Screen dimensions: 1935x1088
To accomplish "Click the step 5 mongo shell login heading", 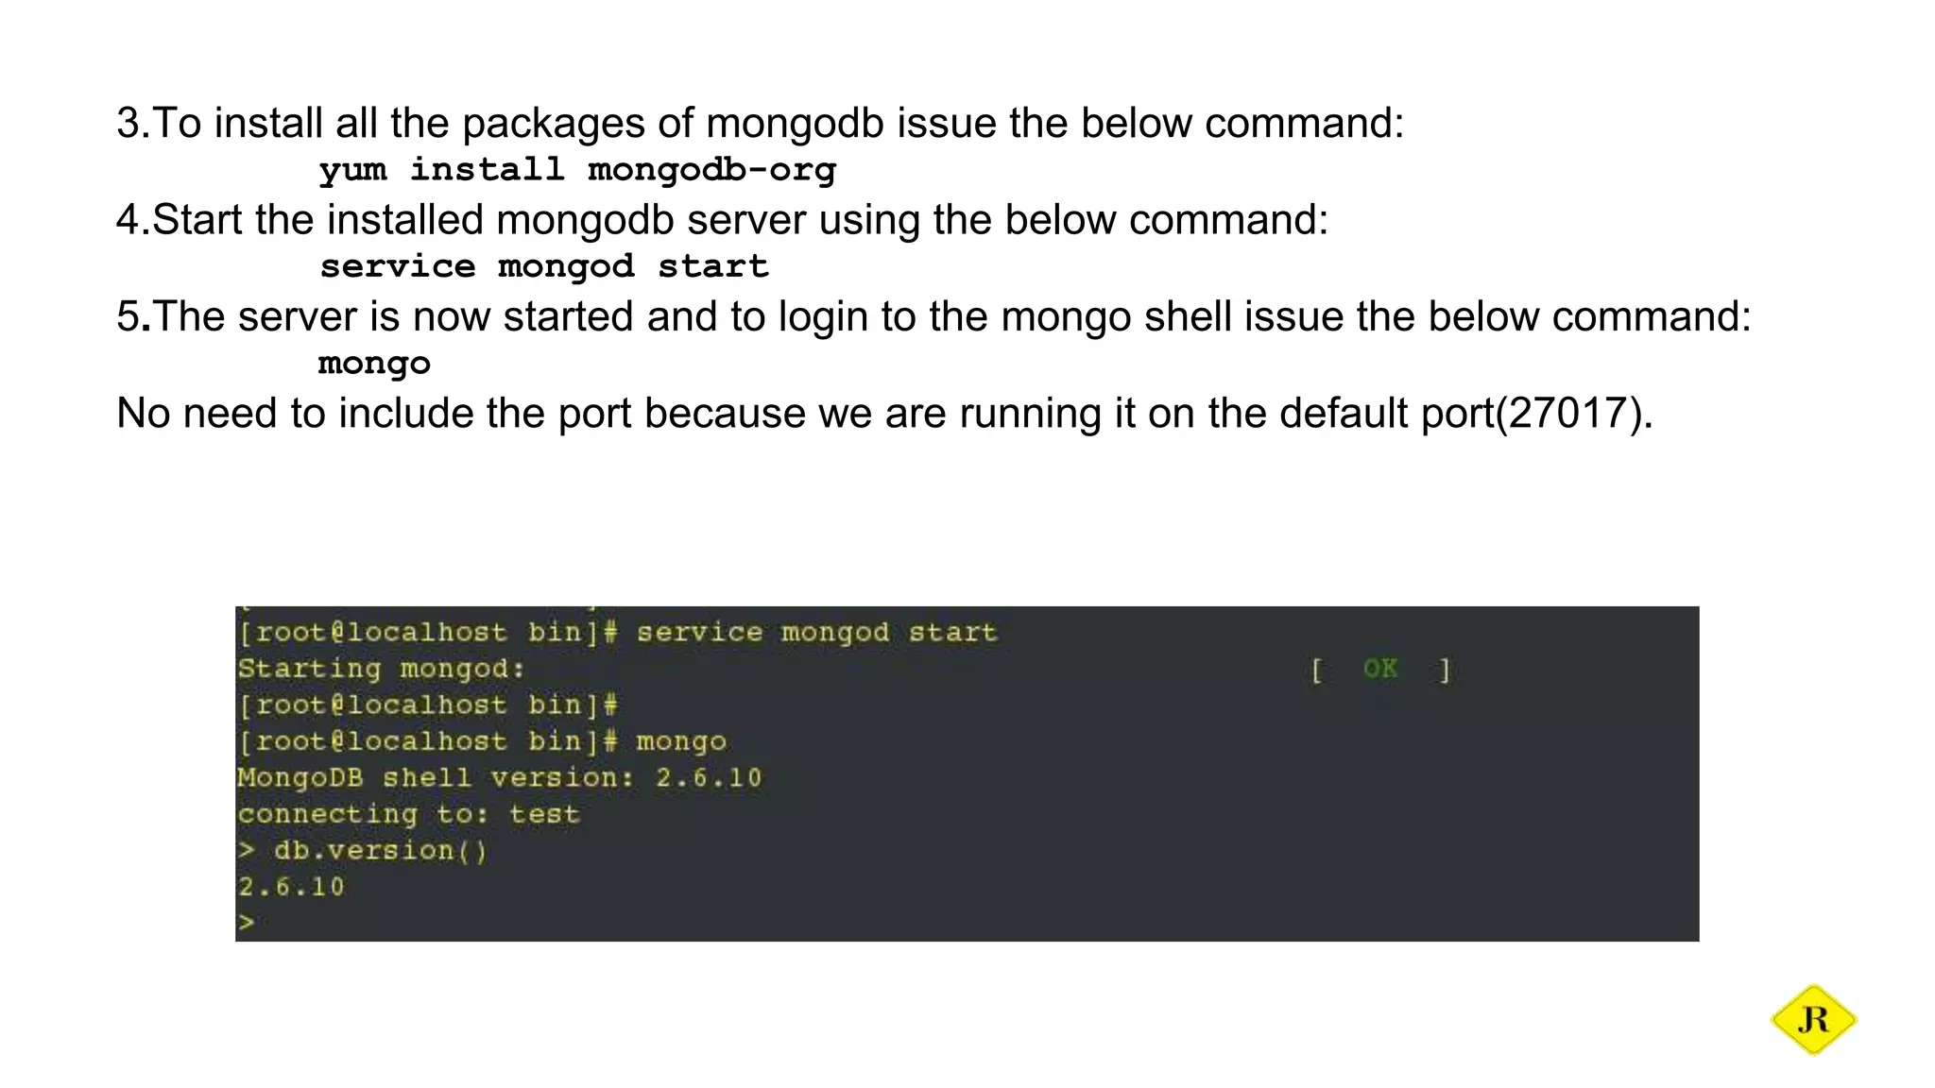I will click(933, 315).
